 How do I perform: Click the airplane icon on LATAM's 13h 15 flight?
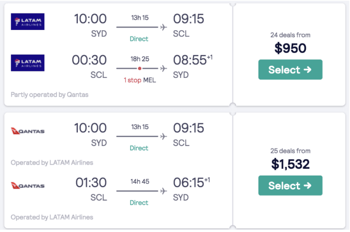click(164, 27)
